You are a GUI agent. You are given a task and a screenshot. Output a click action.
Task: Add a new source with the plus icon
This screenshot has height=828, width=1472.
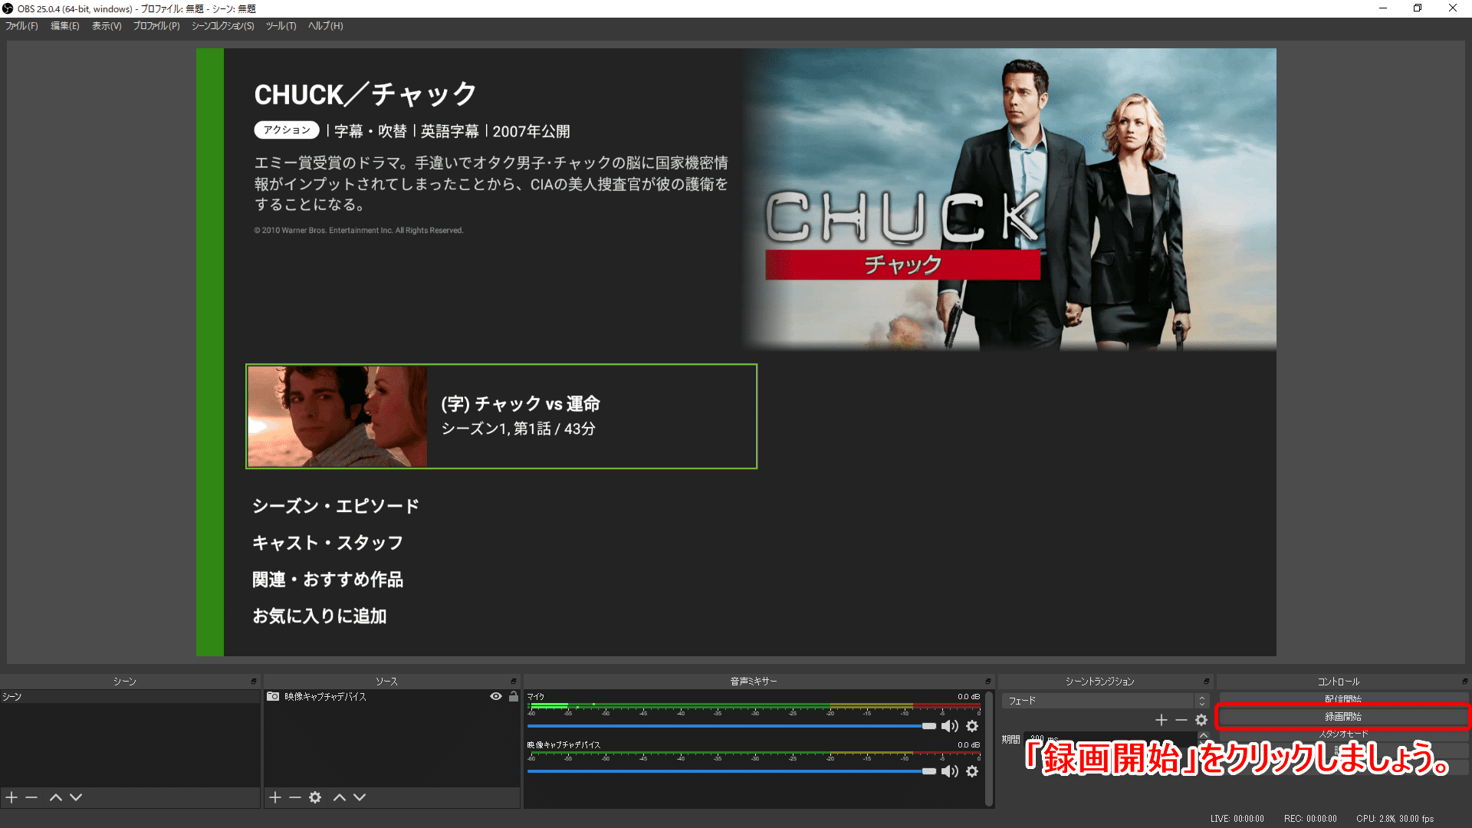[275, 797]
